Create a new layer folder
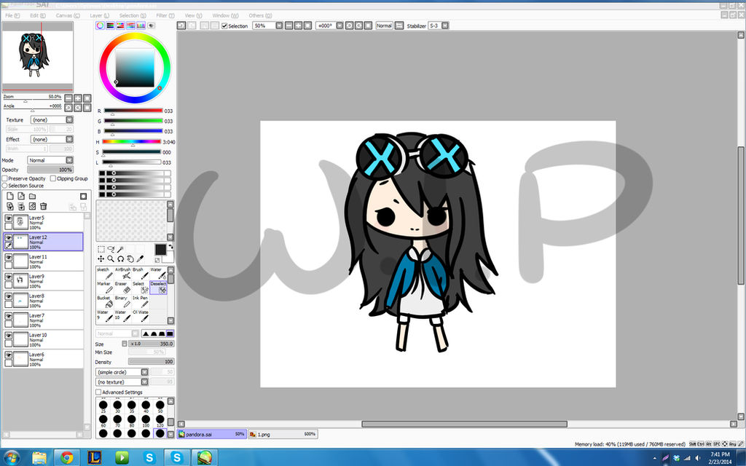Image resolution: width=746 pixels, height=466 pixels. pyautogui.click(x=32, y=196)
